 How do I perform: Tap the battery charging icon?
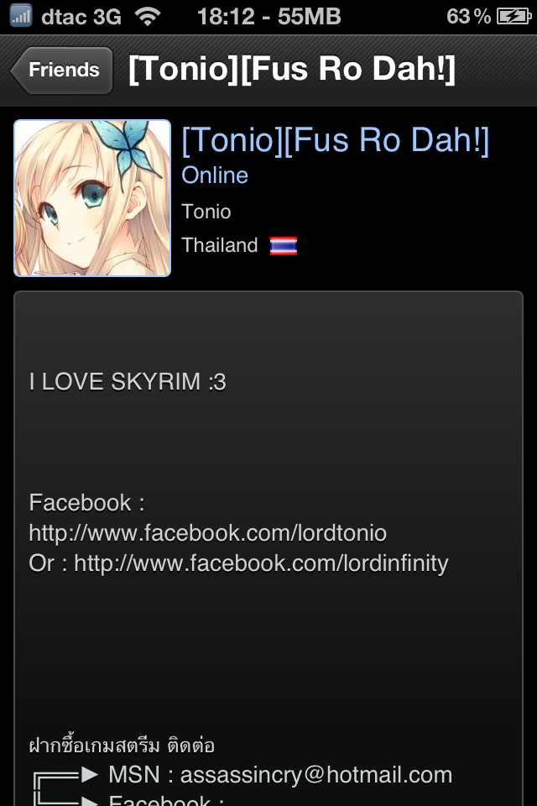[x=514, y=17]
